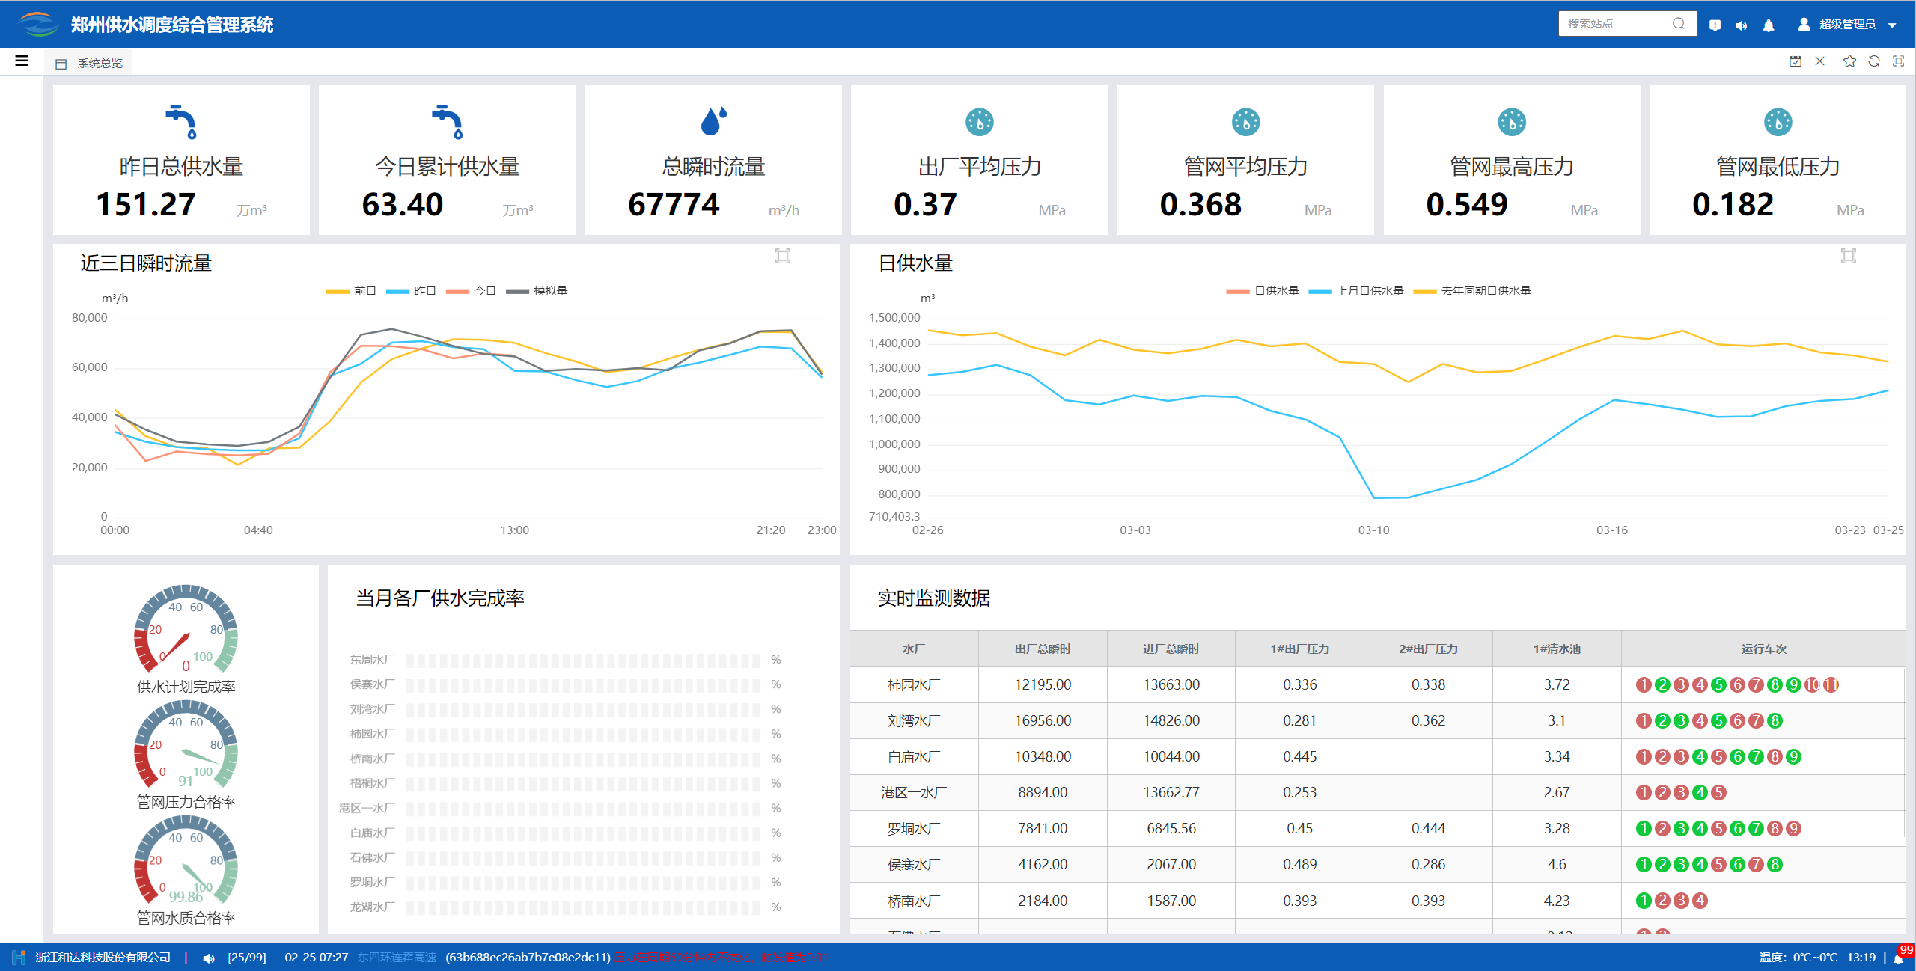Click pump number 5 for 港区一水厂
This screenshot has width=1916, height=971.
click(x=1718, y=792)
